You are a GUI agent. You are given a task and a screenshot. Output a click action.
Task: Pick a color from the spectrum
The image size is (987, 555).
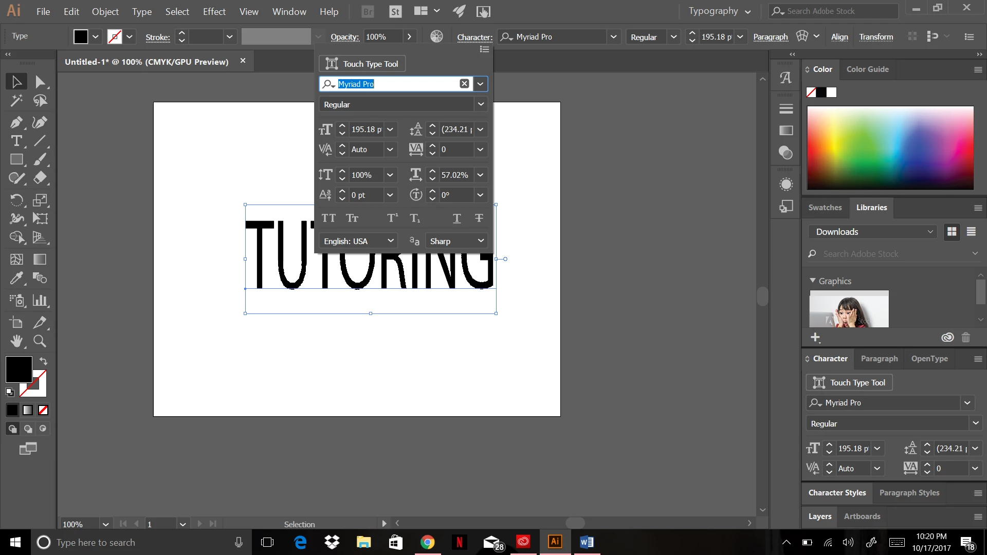click(890, 147)
